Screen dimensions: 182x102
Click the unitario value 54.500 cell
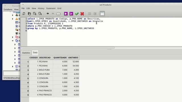73,66
